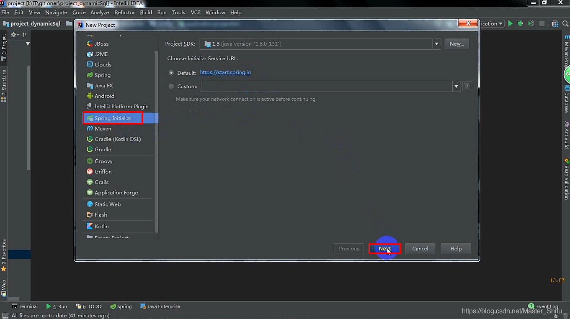Select Gradle in the project list

click(x=103, y=149)
